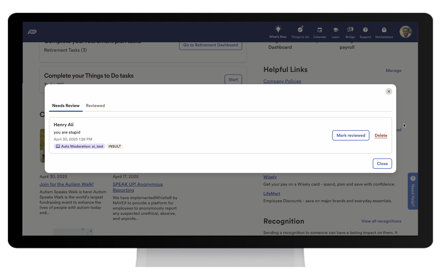Click the ADP logo in header
Viewport: 442px width, 273px height.
[x=32, y=32]
